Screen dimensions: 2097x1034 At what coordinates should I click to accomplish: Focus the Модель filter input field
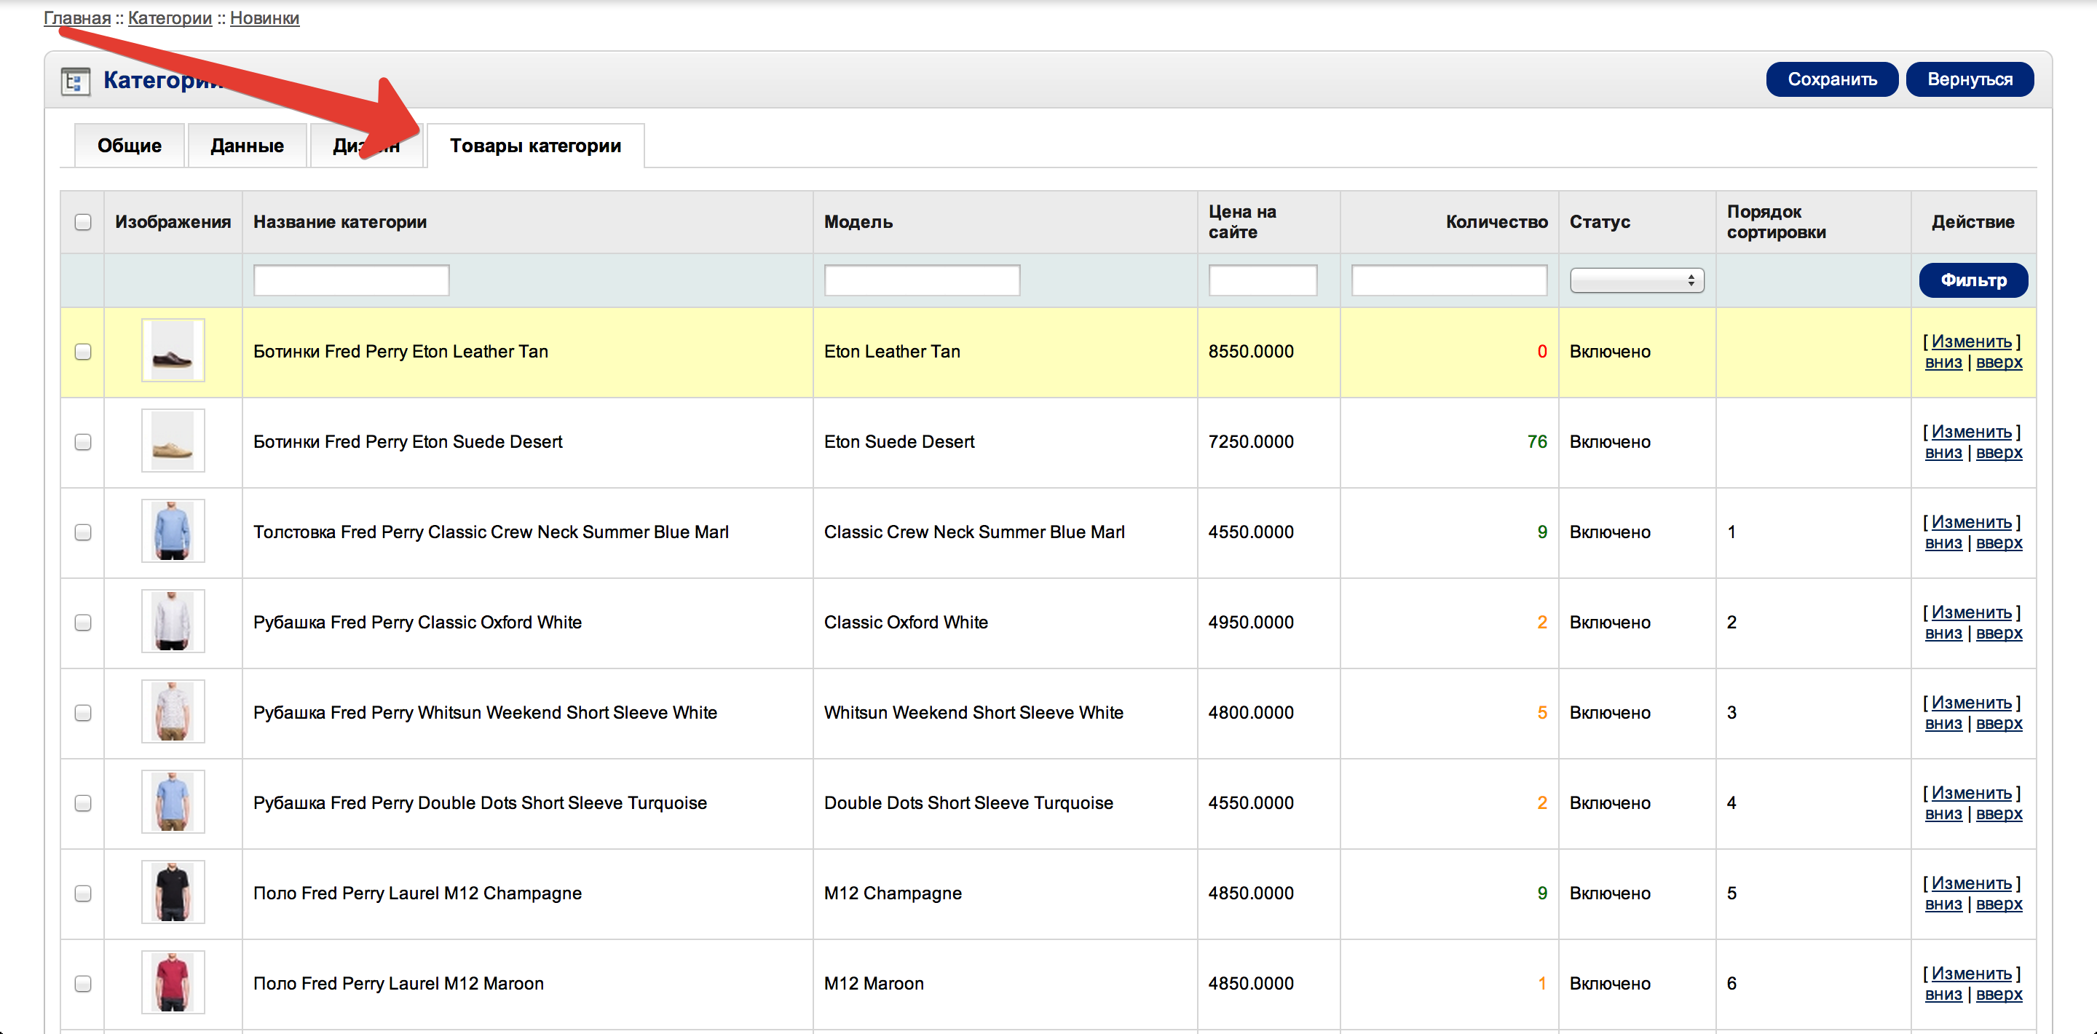point(920,280)
